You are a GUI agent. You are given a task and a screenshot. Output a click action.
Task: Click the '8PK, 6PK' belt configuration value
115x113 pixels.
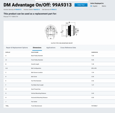click(94, 68)
